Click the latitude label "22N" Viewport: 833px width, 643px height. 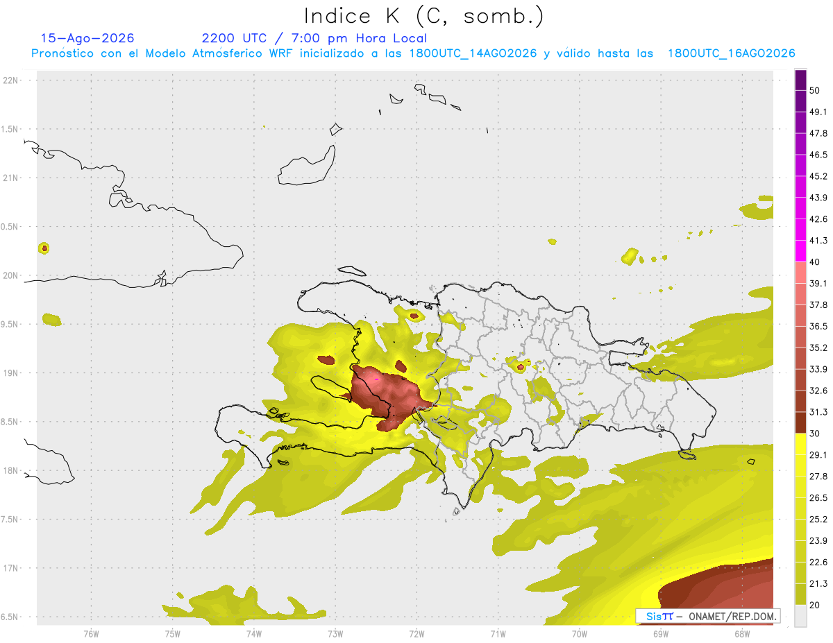(x=11, y=80)
